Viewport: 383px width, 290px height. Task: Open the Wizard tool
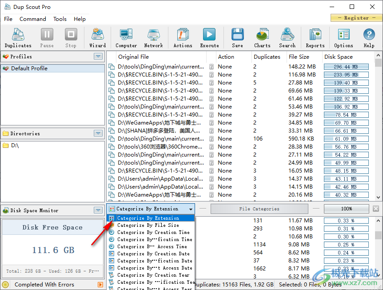97,38
